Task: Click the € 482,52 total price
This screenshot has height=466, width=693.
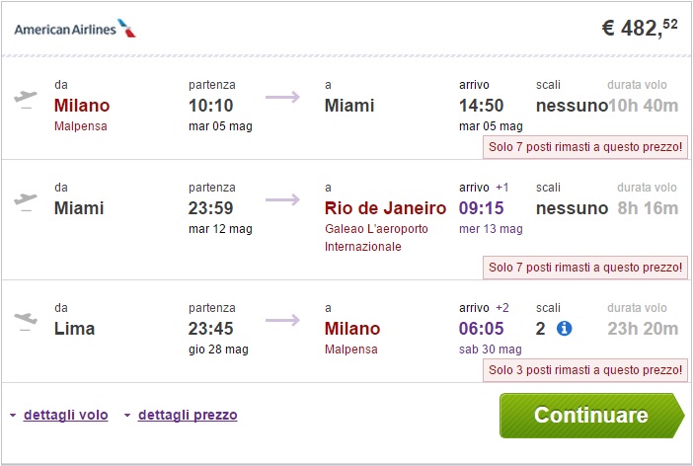Action: point(640,29)
